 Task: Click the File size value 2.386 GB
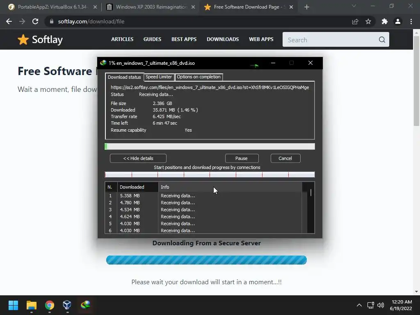[162, 103]
